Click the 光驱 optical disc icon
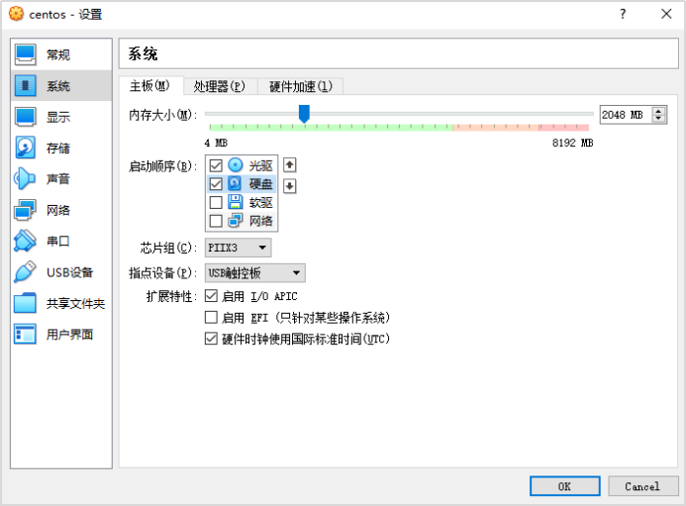Screen dimensions: 686x506 coord(236,165)
